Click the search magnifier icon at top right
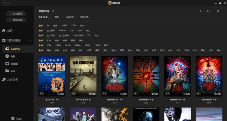Viewport: 227px width, 121px height. coord(202,11)
